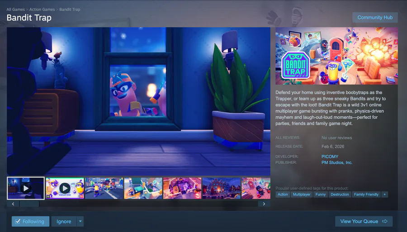This screenshot has width=407, height=232.
Task: Open View Your Queue
Action: (x=364, y=221)
